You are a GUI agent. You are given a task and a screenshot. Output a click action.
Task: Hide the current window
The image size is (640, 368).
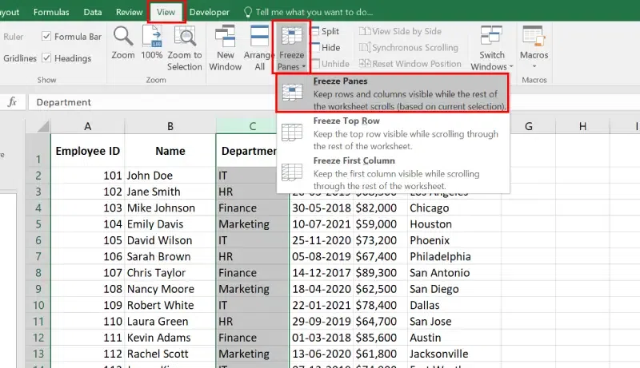click(326, 48)
